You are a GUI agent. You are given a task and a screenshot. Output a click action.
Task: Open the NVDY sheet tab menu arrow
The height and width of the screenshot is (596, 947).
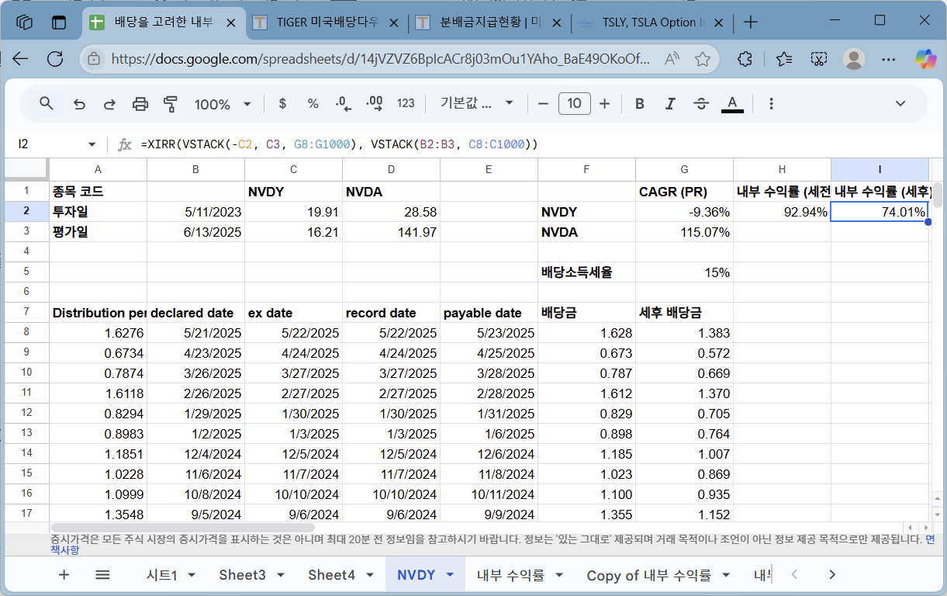click(450, 575)
